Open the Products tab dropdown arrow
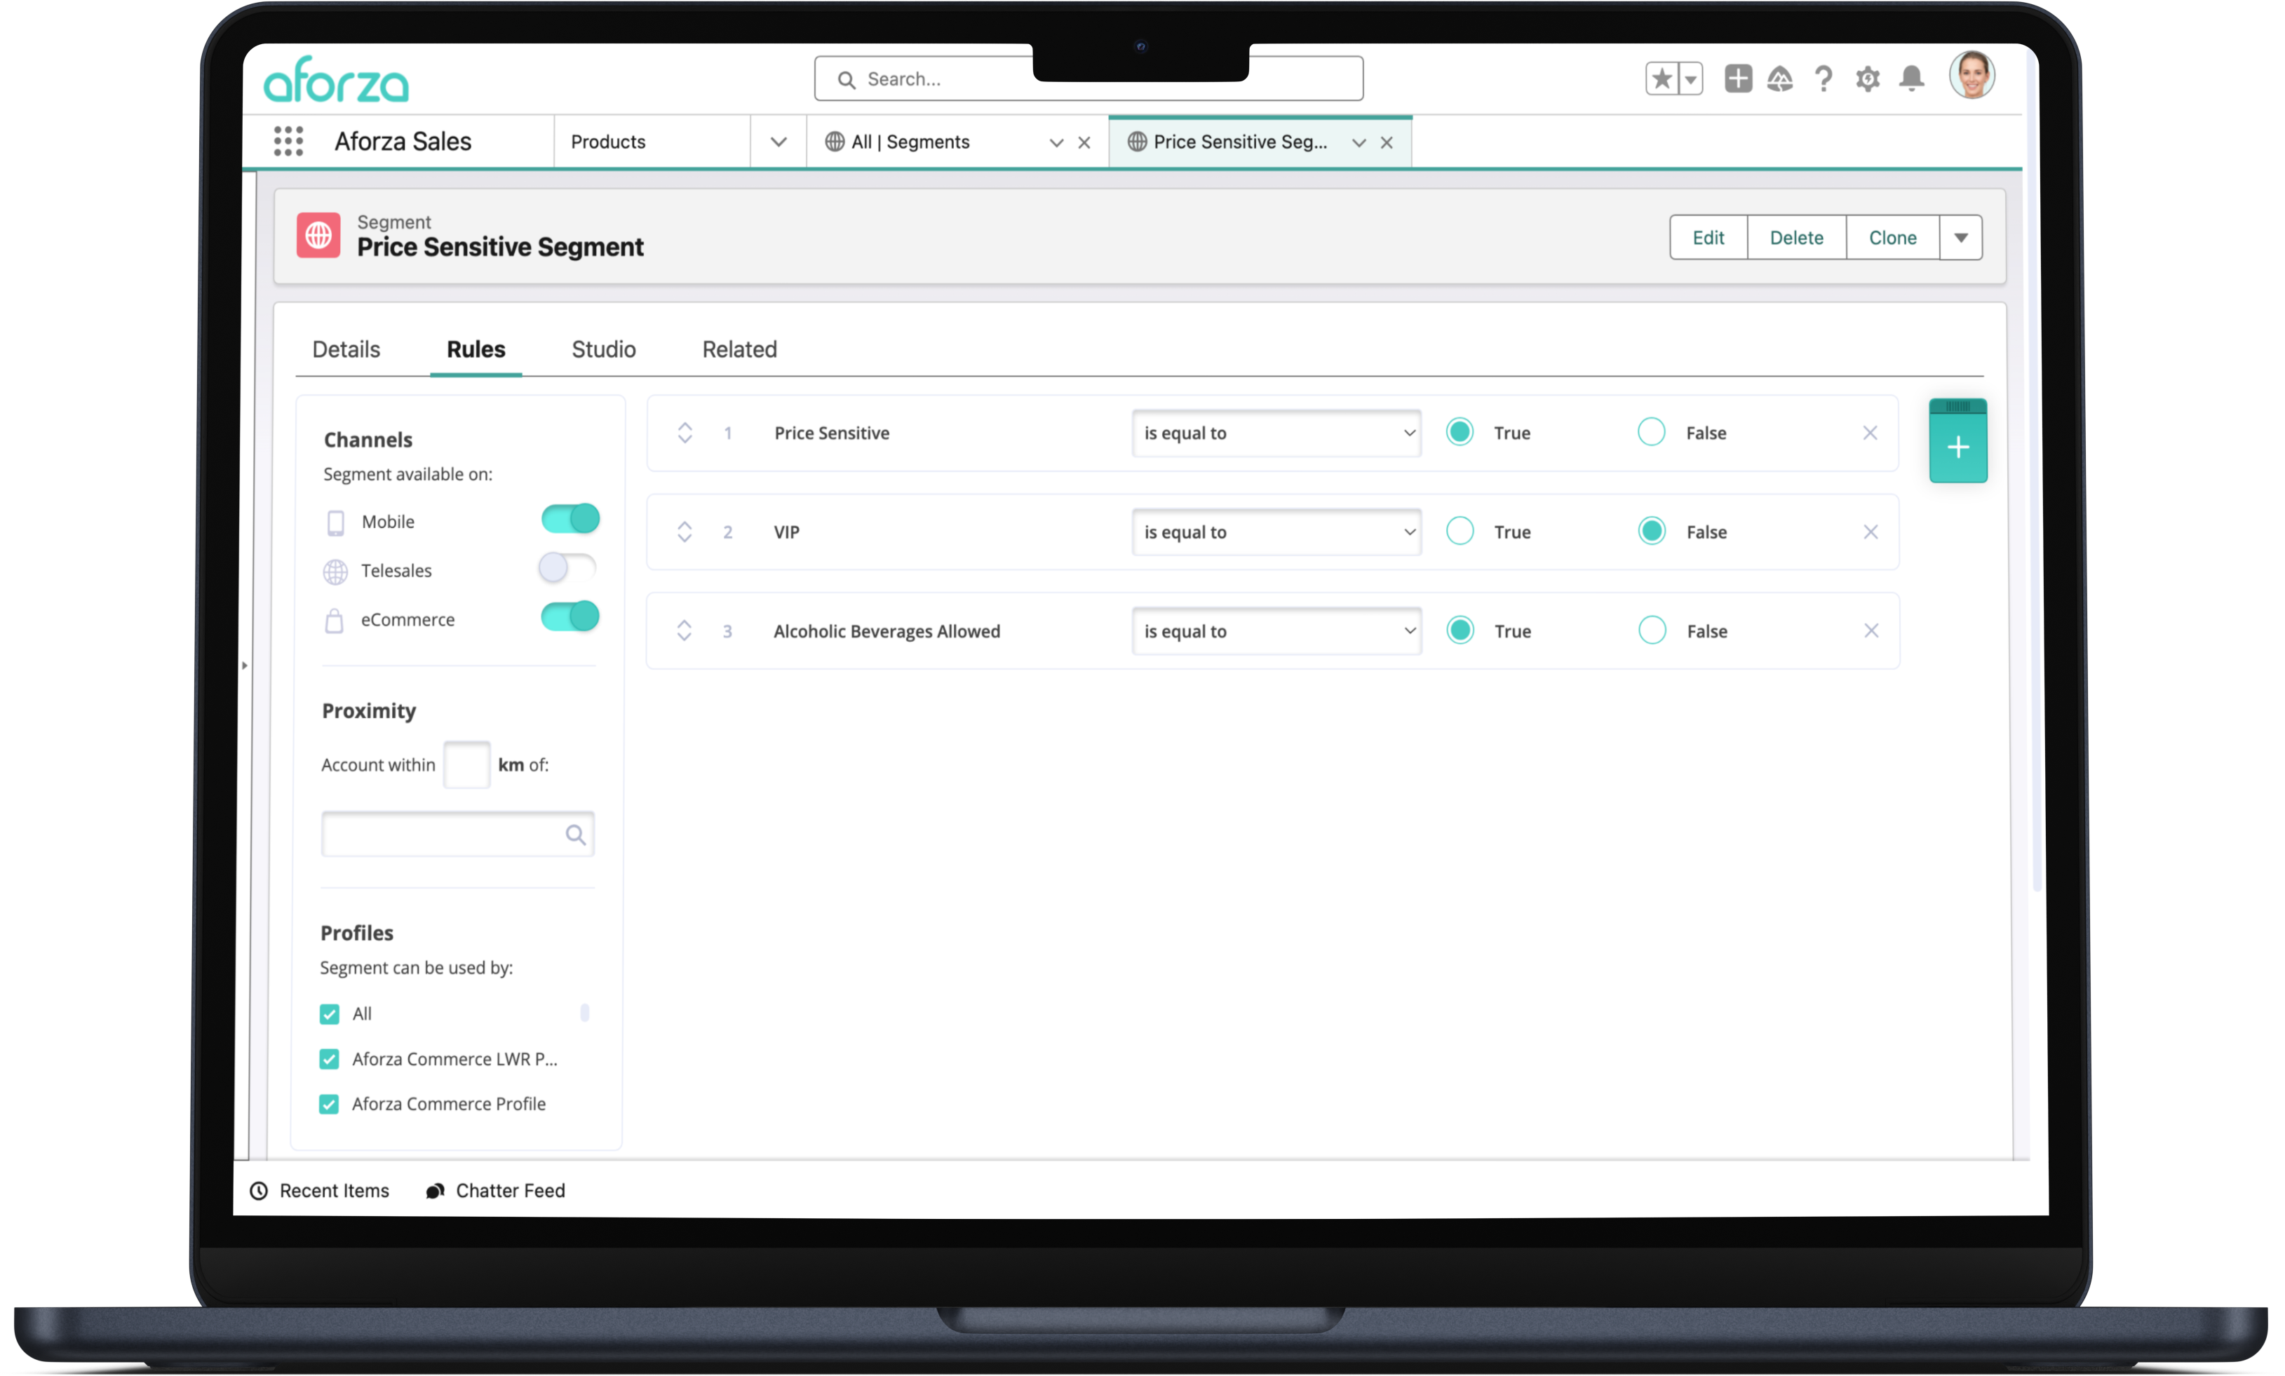 pyautogui.click(x=778, y=141)
